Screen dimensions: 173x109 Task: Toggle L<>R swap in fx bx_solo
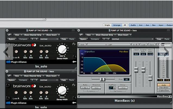[16, 52]
